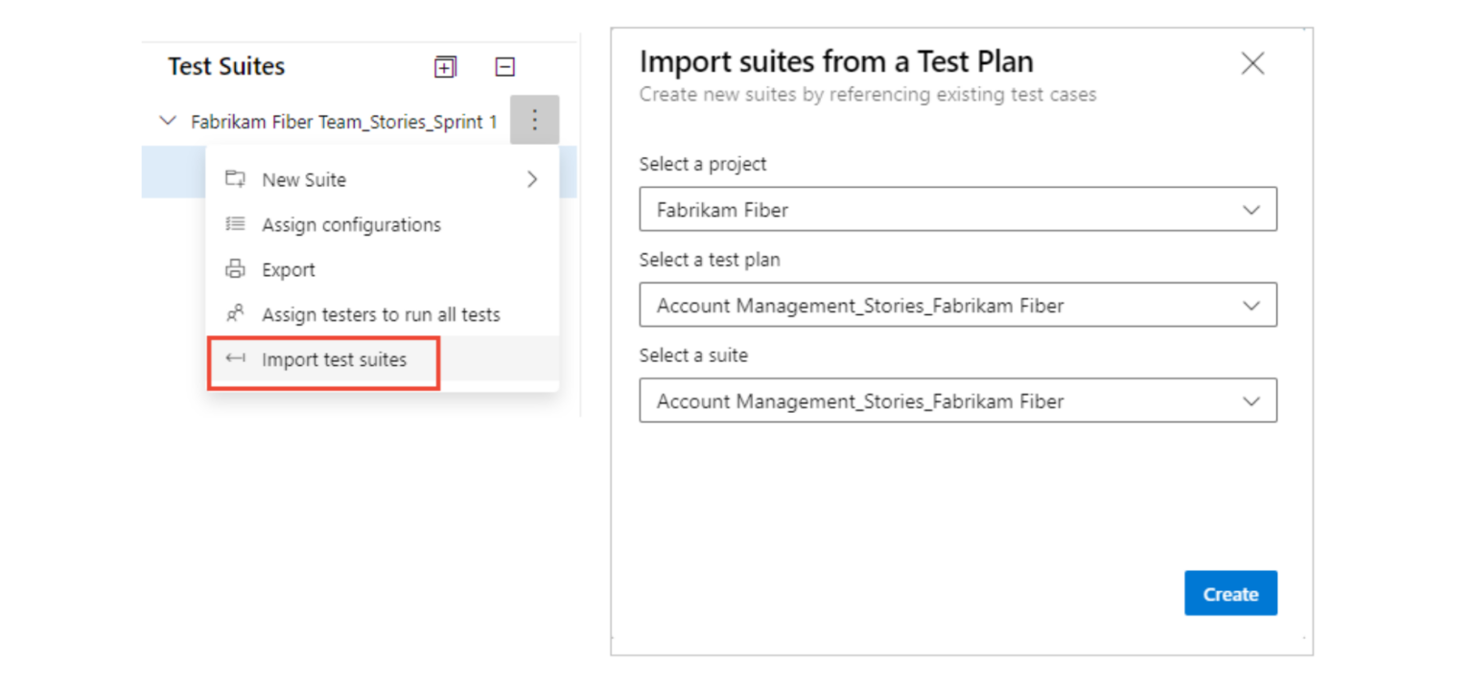Click the collapse-all minus icon near Test Suites
The height and width of the screenshot is (685, 1473).
pyautogui.click(x=504, y=66)
